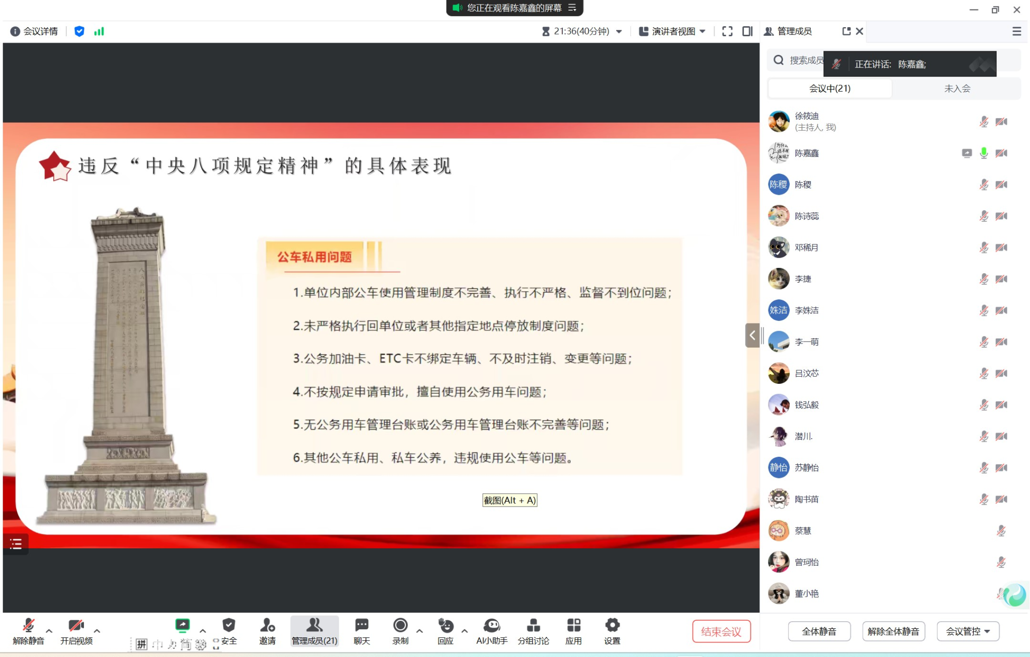Viewport: 1030px width, 657px height.
Task: Enter full screen view mode
Action: click(727, 31)
